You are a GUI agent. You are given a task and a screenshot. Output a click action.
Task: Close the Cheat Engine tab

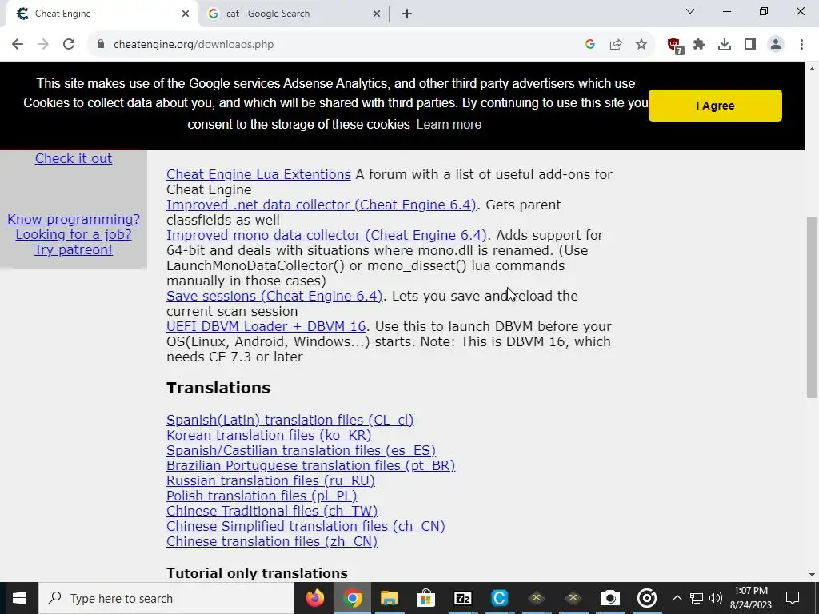coord(186,14)
